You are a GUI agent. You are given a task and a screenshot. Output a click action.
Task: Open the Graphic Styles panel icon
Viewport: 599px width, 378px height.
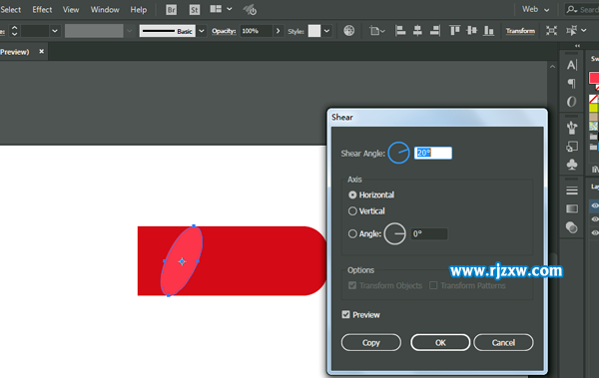tap(572, 147)
